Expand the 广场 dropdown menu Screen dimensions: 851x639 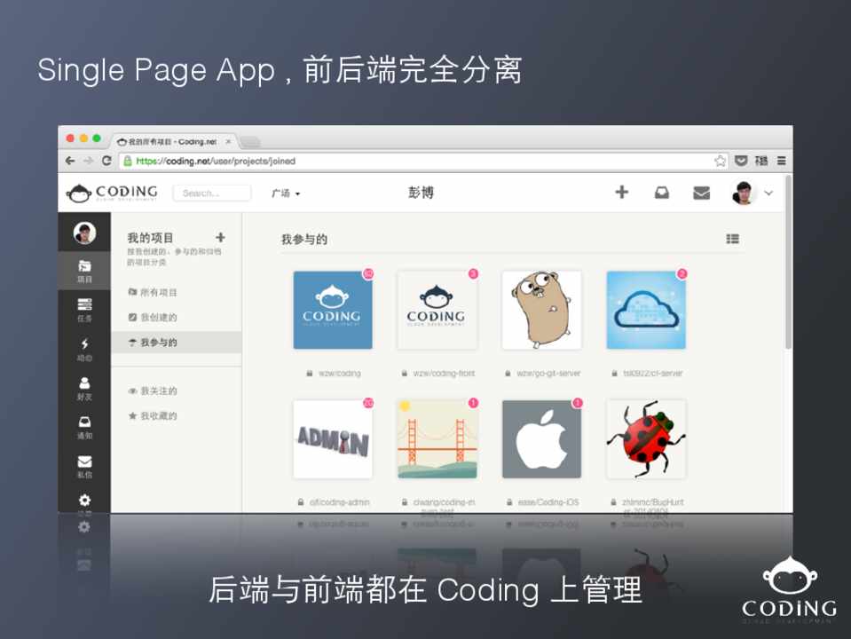point(286,193)
